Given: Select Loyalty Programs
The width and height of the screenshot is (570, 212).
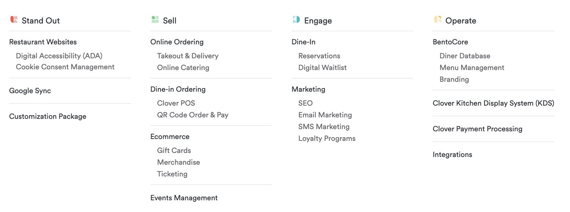Looking at the screenshot, I should point(327,138).
